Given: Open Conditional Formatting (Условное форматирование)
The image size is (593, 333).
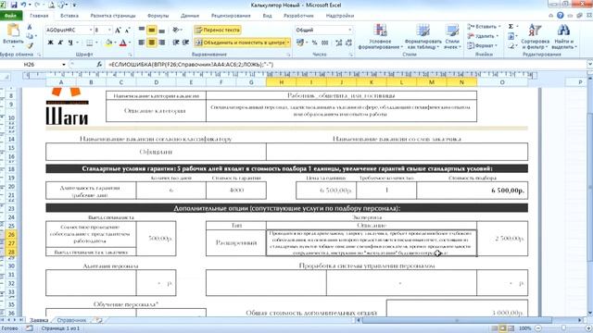Looking at the screenshot, I should pos(380,37).
